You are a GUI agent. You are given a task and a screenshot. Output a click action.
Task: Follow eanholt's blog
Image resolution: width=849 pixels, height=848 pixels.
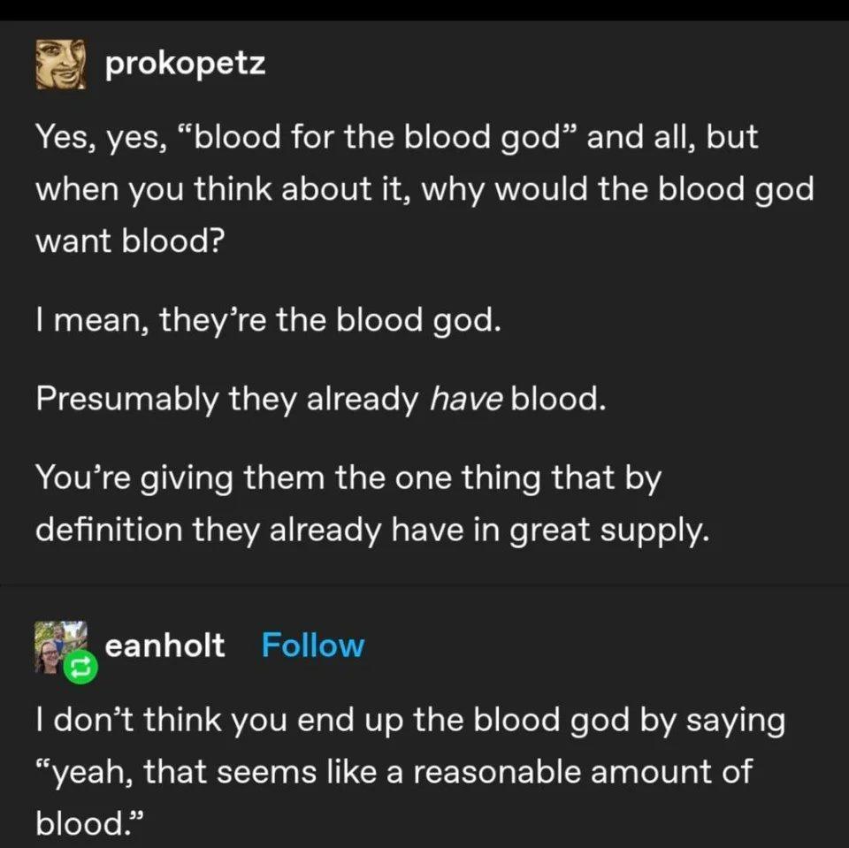pos(312,646)
